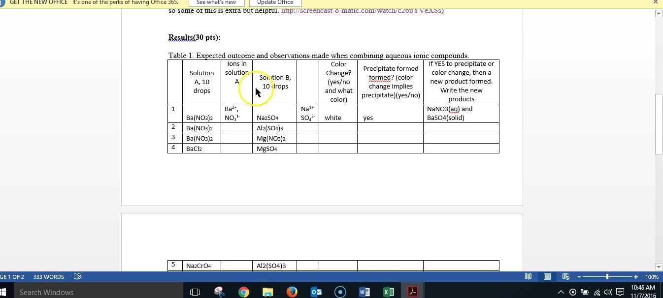Screen dimensions: 663x298
Task: Open Outlook from the taskbar
Action: point(316,292)
